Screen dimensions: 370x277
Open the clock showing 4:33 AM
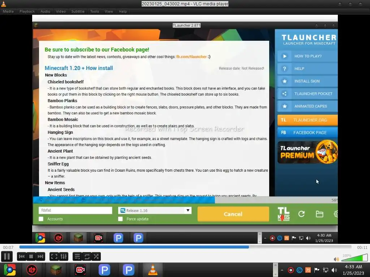(x=353, y=270)
